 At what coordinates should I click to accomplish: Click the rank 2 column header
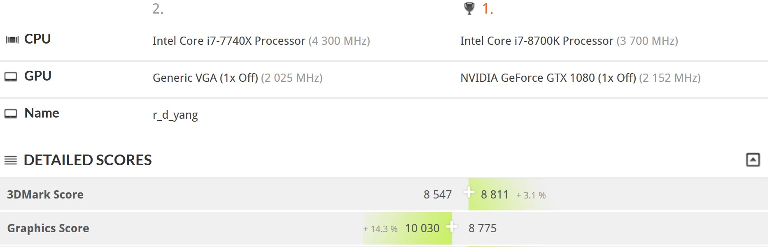pyautogui.click(x=158, y=9)
